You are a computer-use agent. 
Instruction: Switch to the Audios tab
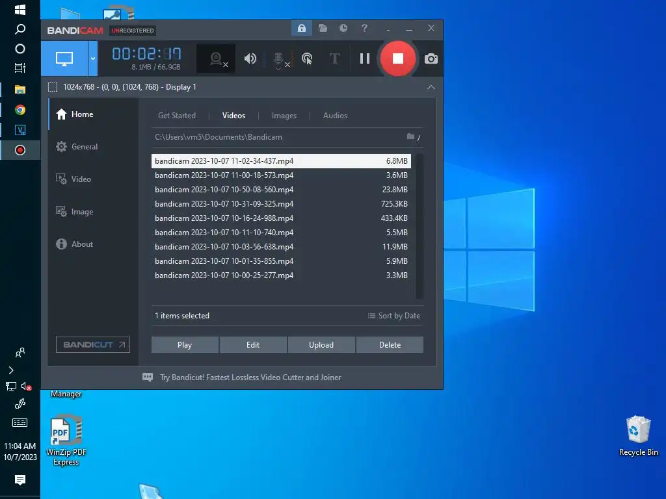pos(335,116)
